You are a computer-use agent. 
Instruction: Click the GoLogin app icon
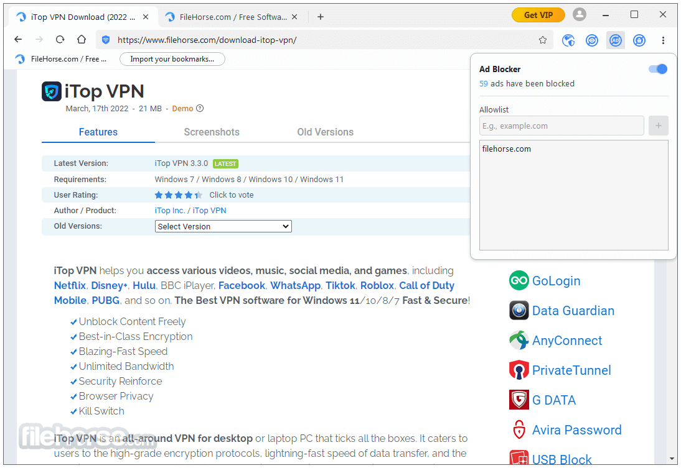[519, 281]
